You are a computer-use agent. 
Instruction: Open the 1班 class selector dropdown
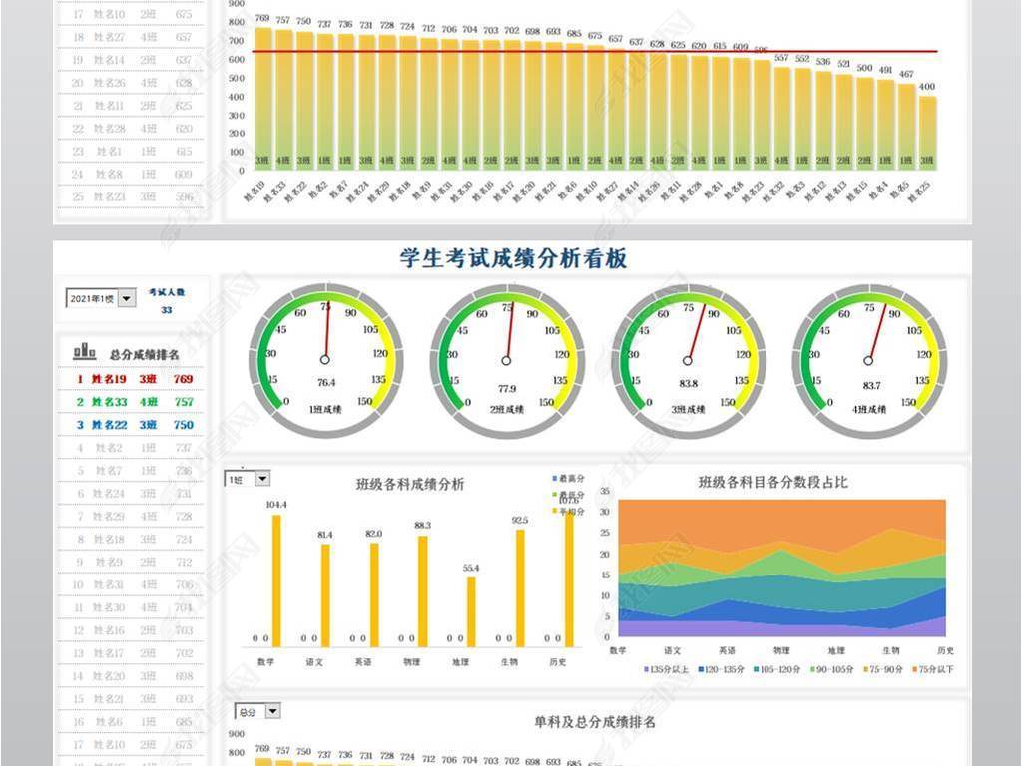[262, 479]
